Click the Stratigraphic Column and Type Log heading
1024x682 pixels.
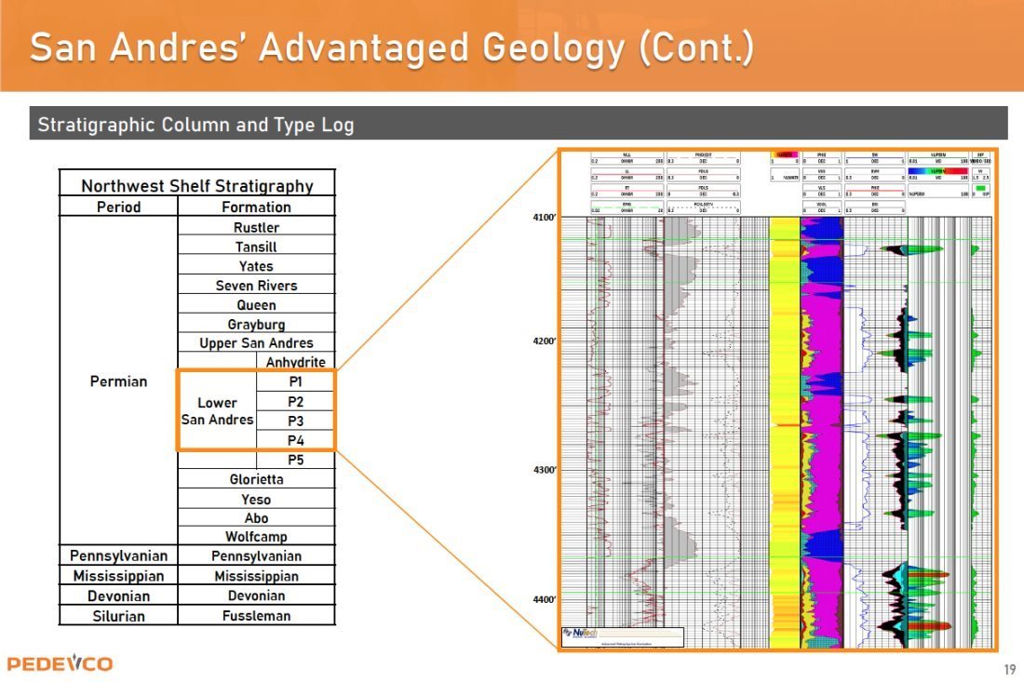[x=195, y=124]
